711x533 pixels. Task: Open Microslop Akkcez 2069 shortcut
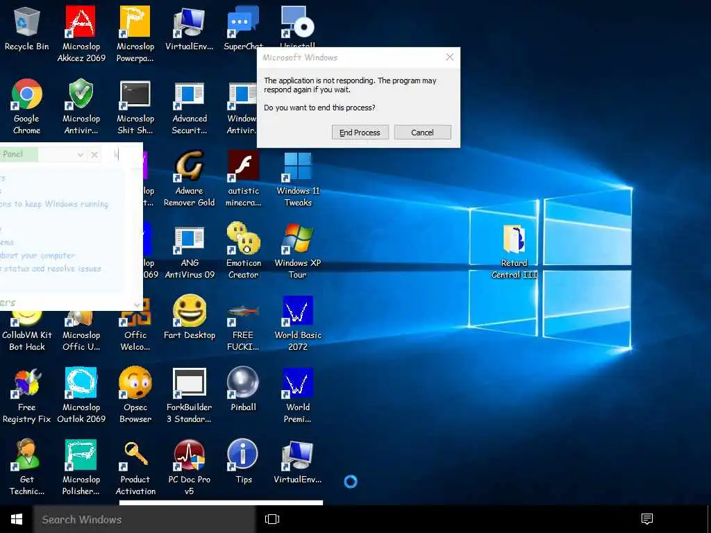(81, 34)
